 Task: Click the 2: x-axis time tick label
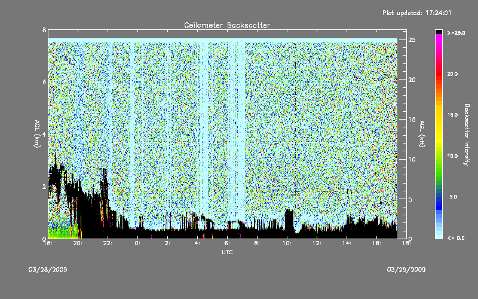coord(167,243)
